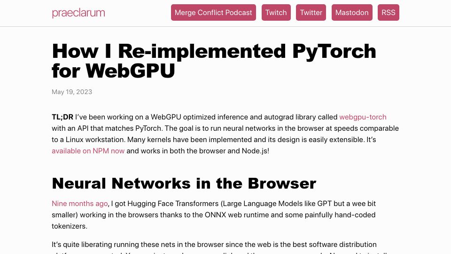Open the Merge Conflict Podcast button

(213, 12)
